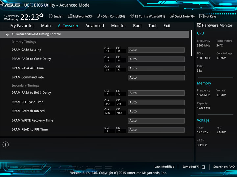
Task: Click CHB value 7283 for Refresh Interval
Action: click(119, 113)
